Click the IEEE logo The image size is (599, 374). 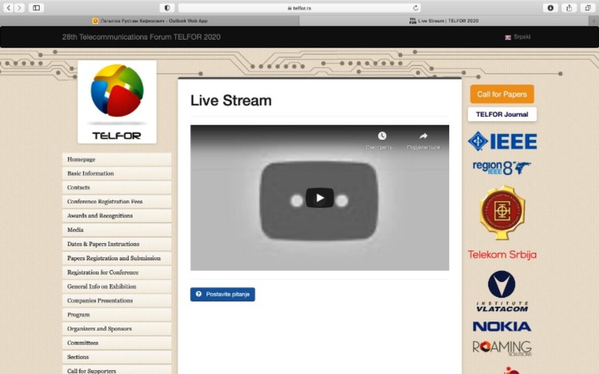[502, 141]
